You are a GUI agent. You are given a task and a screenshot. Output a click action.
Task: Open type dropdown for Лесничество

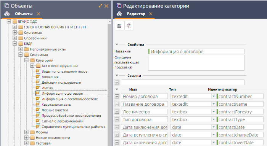pyautogui.click(x=214, y=112)
